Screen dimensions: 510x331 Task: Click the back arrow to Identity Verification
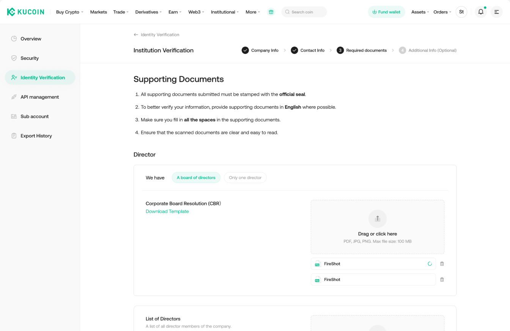click(x=136, y=35)
